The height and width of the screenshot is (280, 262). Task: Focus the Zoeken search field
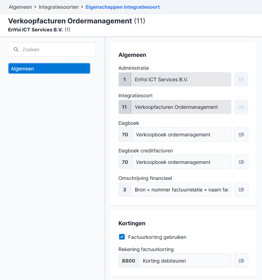(x=52, y=50)
